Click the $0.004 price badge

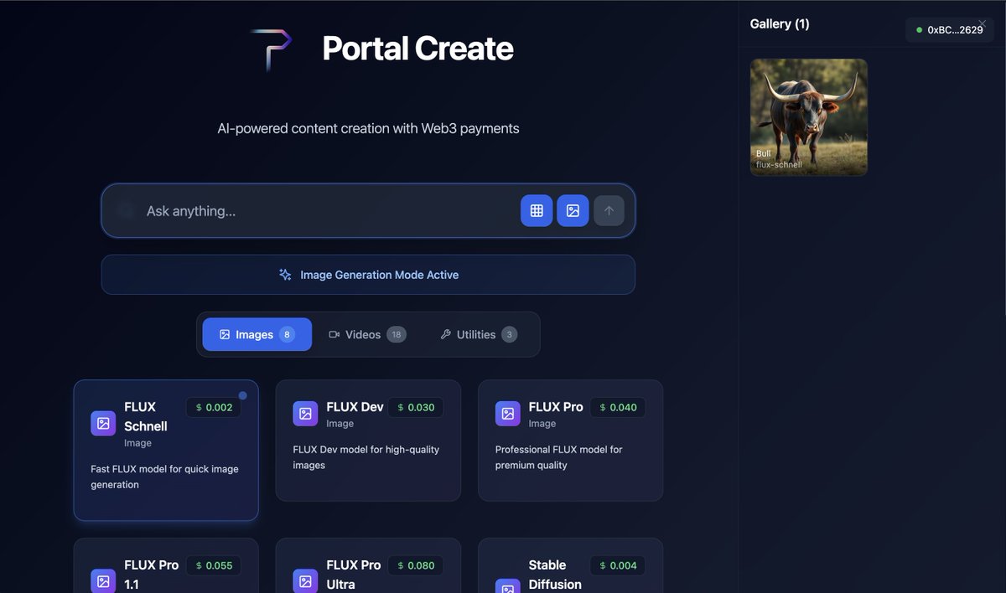click(618, 565)
